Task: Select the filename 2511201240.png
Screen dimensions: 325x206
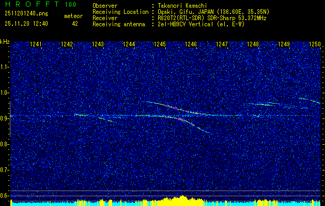Action: (26, 14)
